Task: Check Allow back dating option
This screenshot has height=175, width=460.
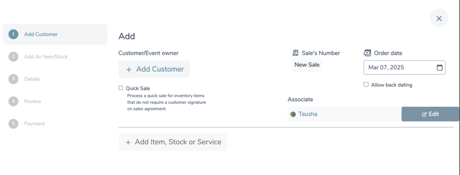Action: pos(366,84)
